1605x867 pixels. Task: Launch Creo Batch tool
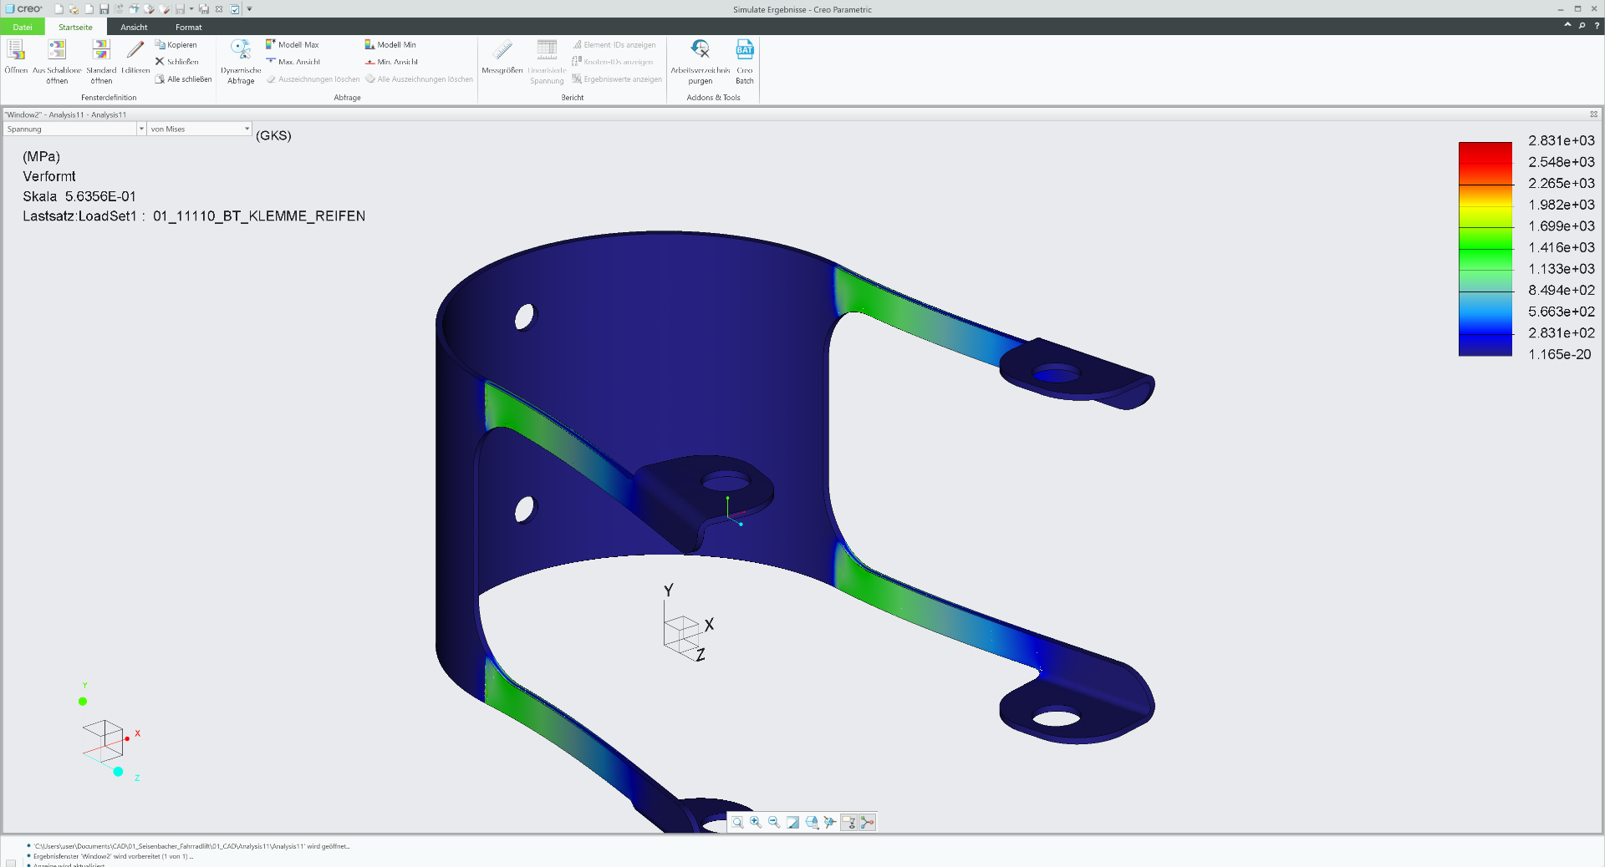(745, 60)
